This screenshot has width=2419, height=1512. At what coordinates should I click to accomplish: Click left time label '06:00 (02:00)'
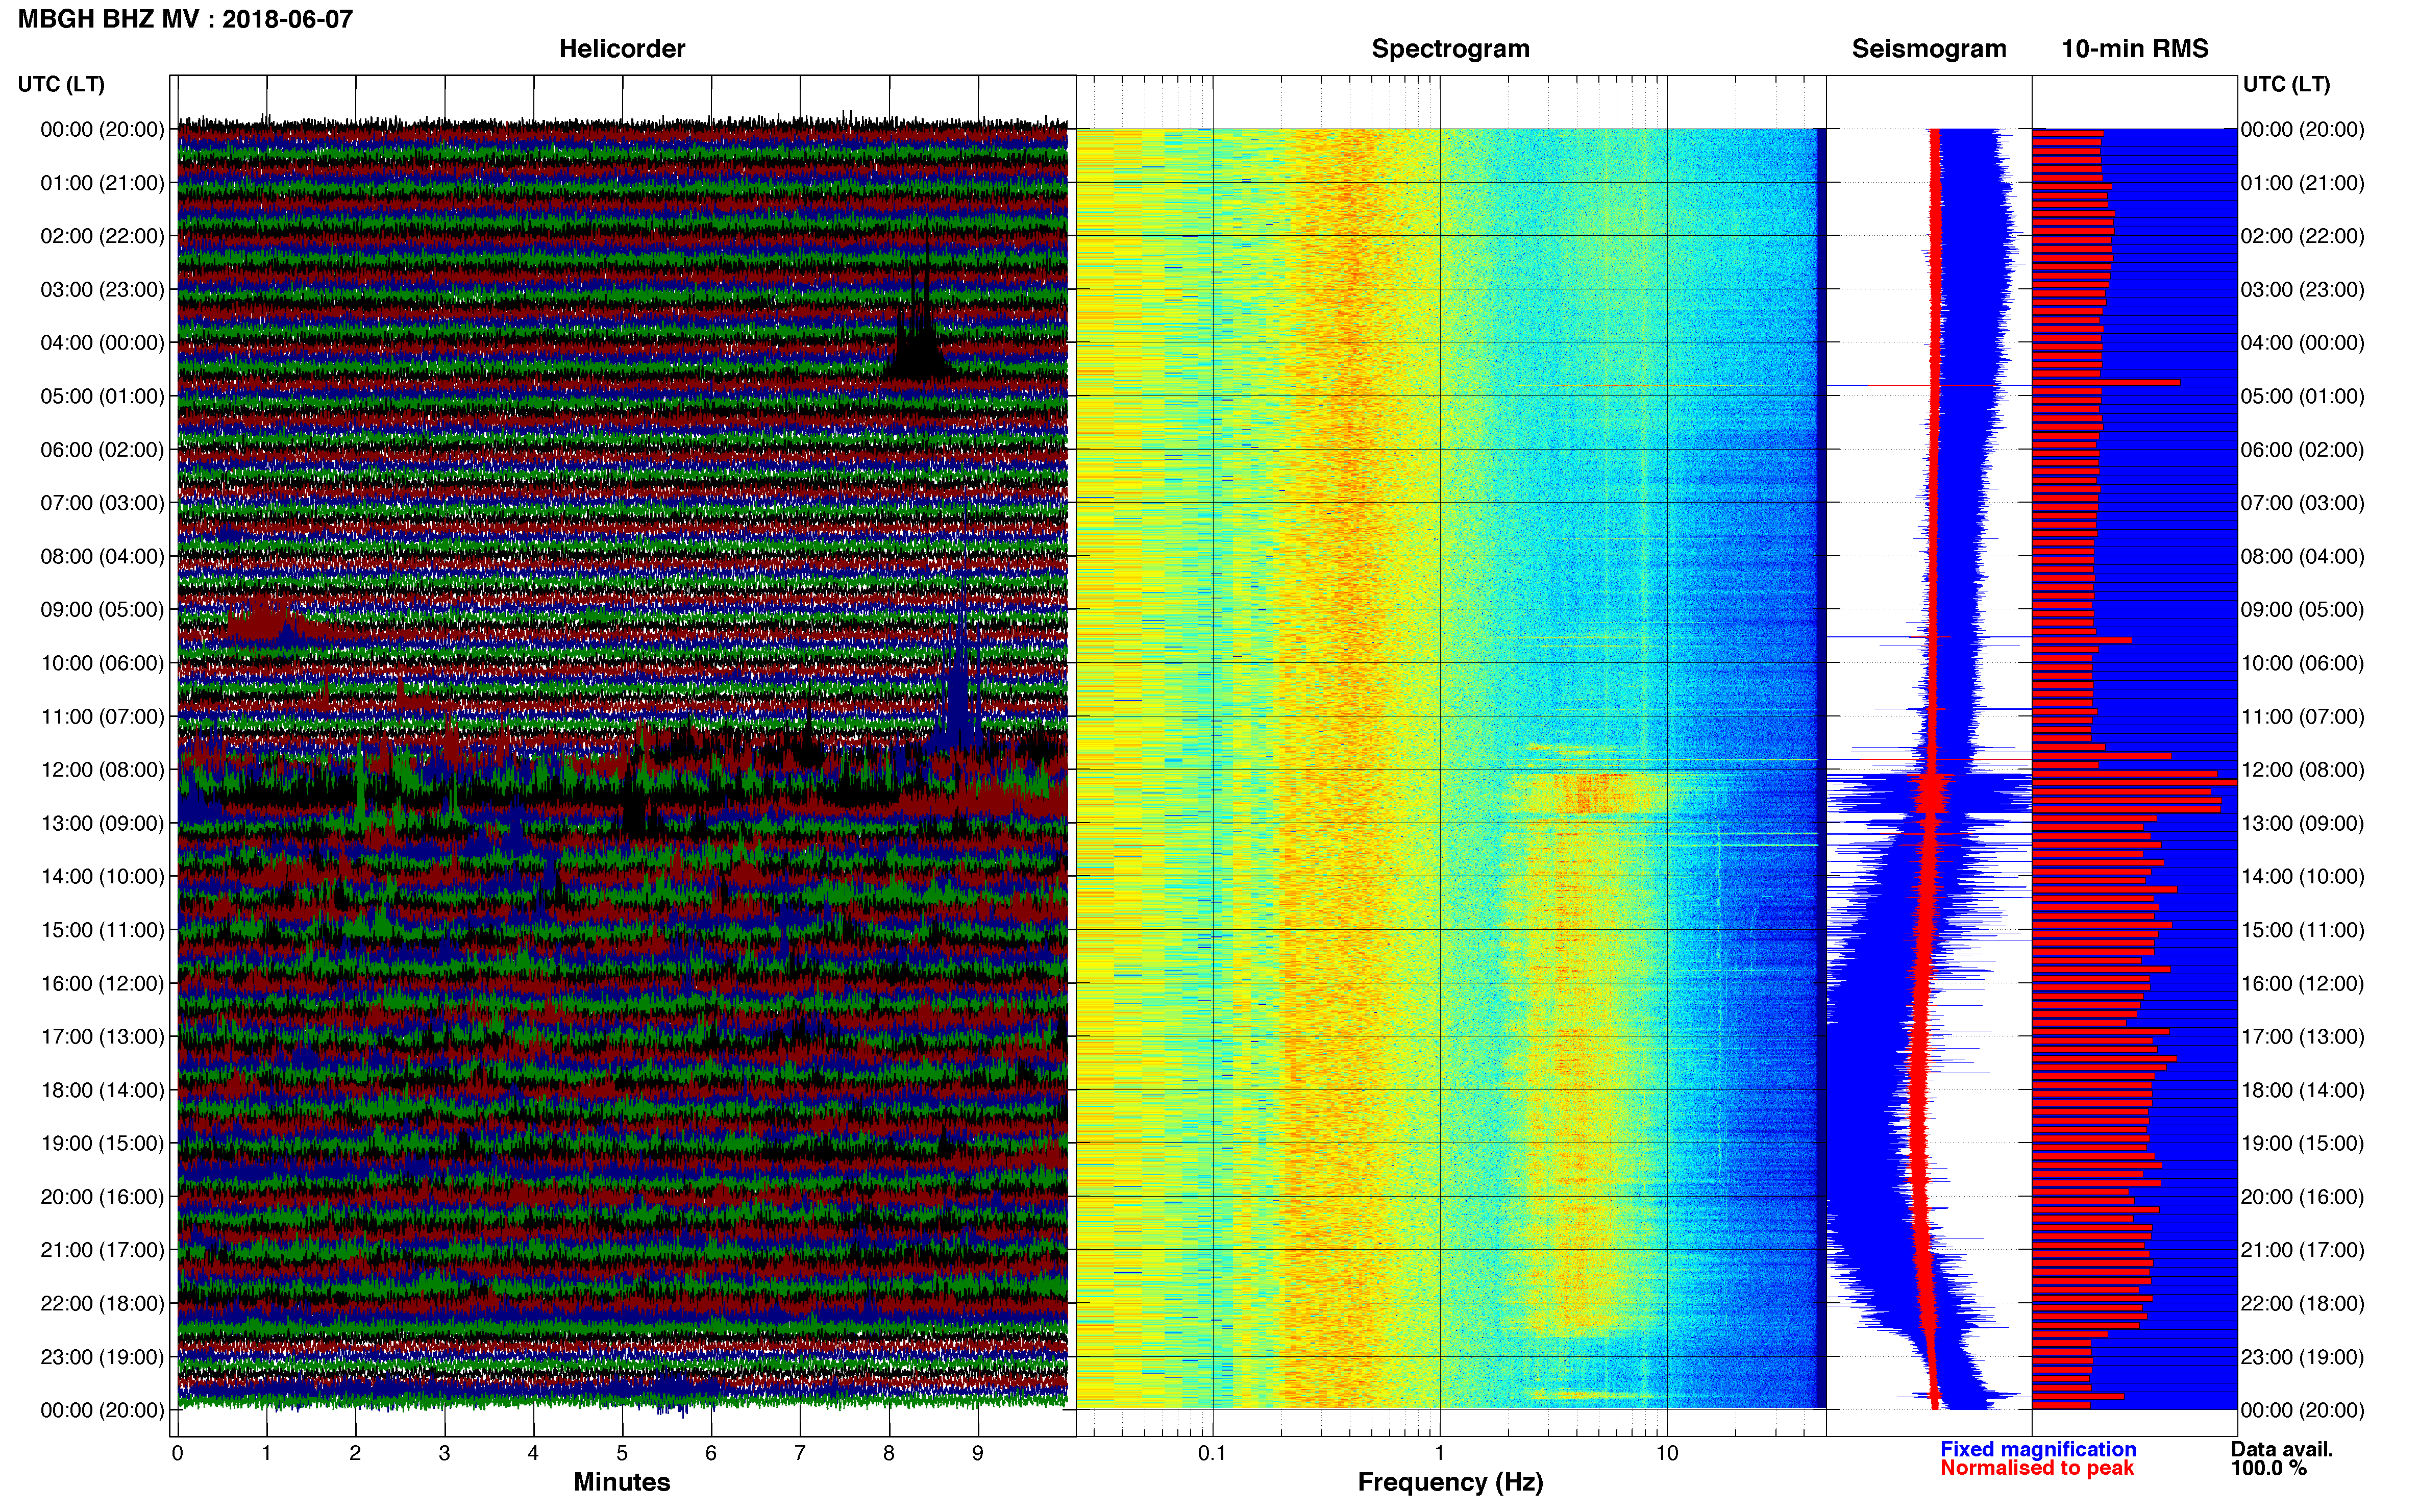(102, 450)
